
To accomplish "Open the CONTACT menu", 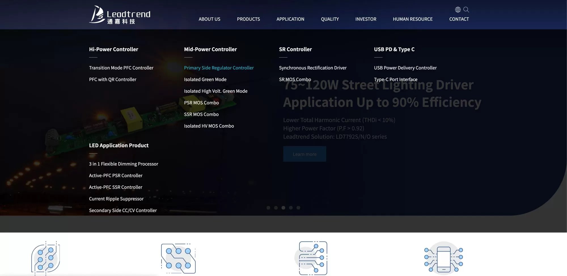I will coord(459,19).
